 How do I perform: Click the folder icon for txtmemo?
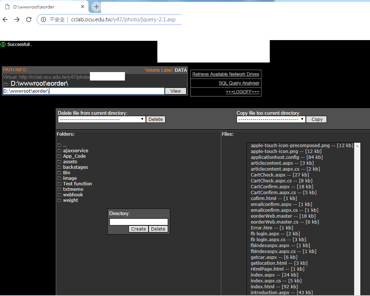(59, 189)
